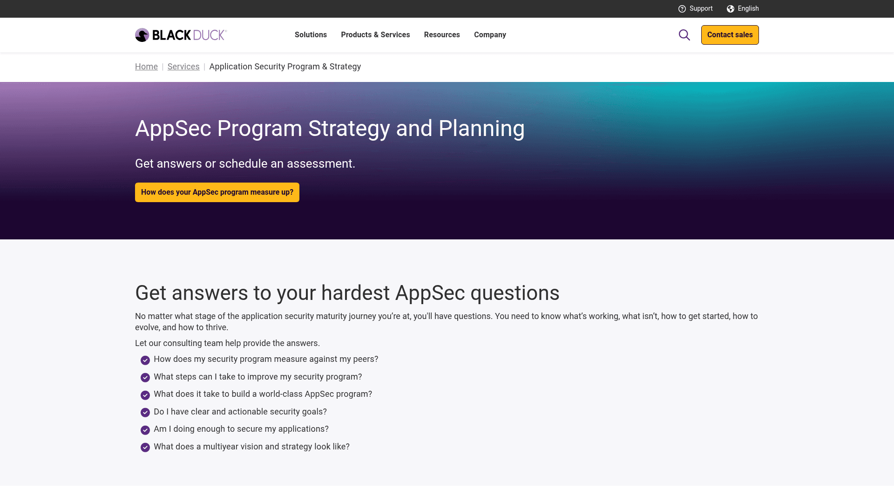Click the checkmark beside actionable security goals
The height and width of the screenshot is (503, 894).
pos(145,413)
